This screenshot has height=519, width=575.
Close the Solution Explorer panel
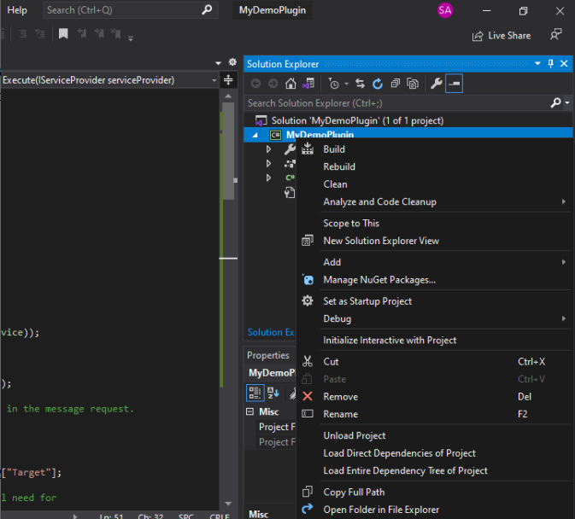pos(564,64)
